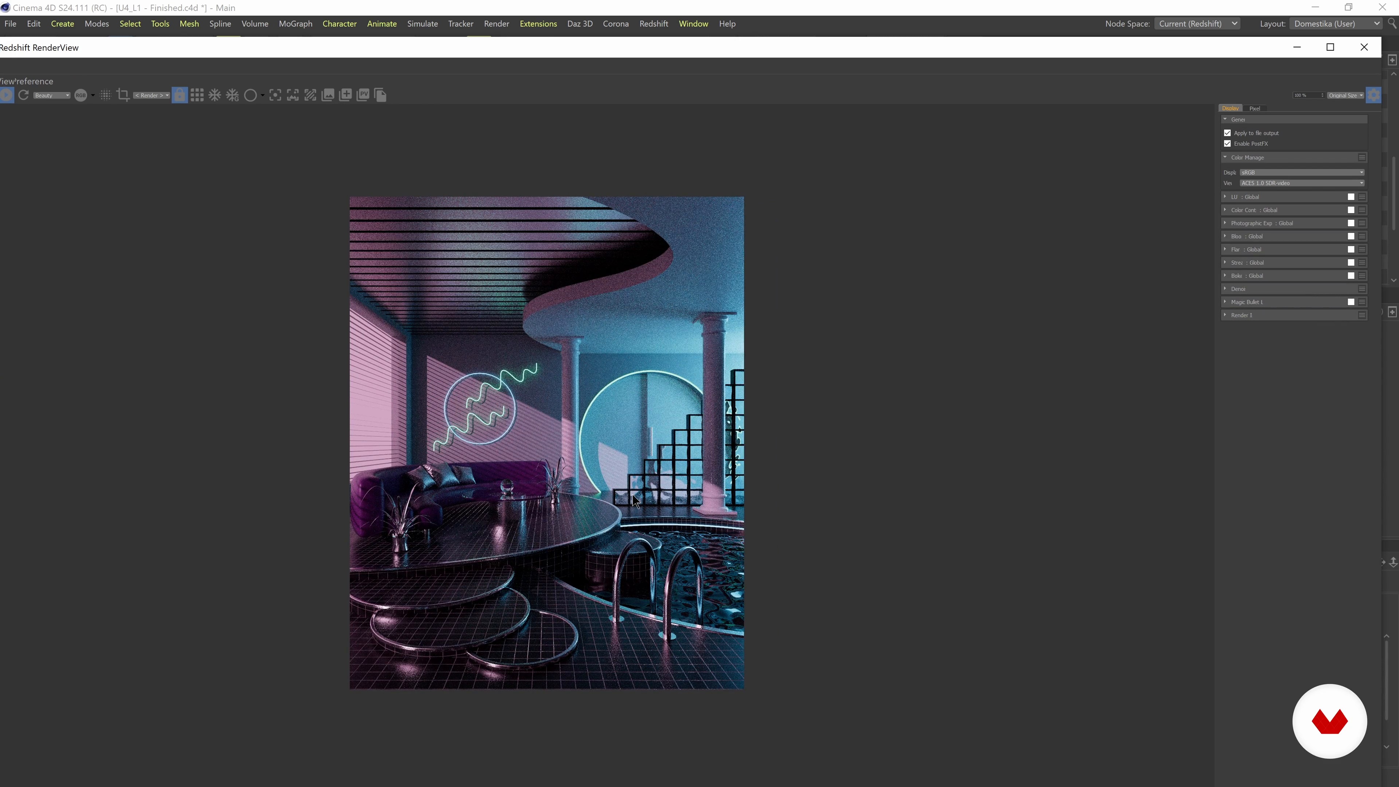Open the Beauty AOV dropdown
The height and width of the screenshot is (787, 1399).
point(52,95)
